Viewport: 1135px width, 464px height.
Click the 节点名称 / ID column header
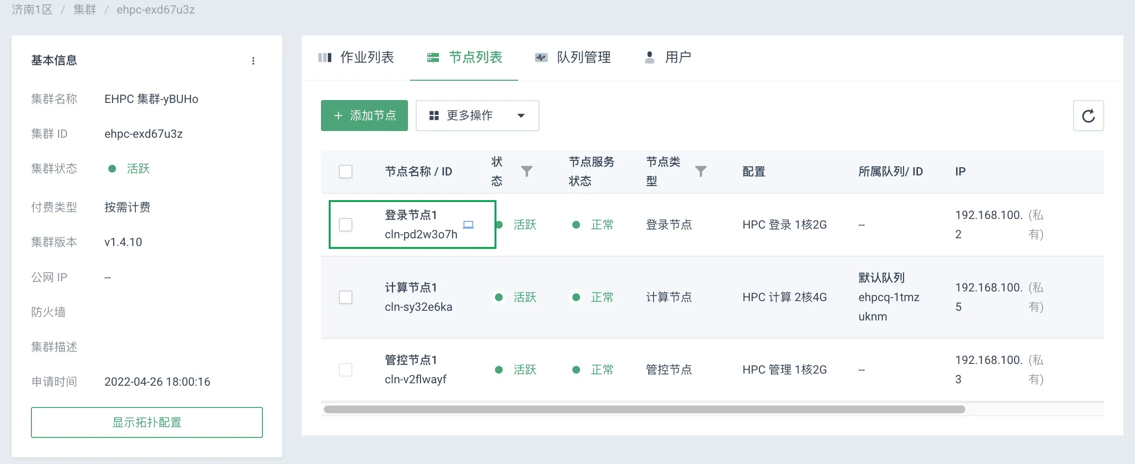pyautogui.click(x=419, y=172)
